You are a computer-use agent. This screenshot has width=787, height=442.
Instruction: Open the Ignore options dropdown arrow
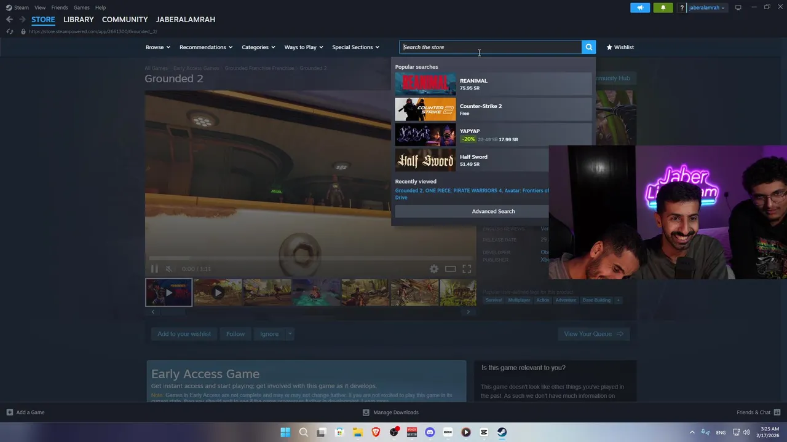pos(290,334)
